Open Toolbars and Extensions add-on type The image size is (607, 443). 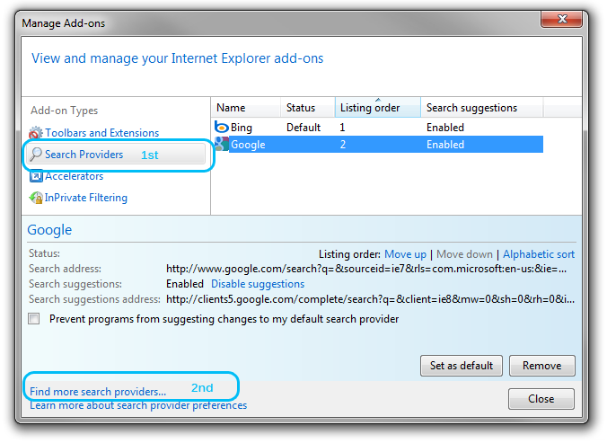click(x=101, y=133)
